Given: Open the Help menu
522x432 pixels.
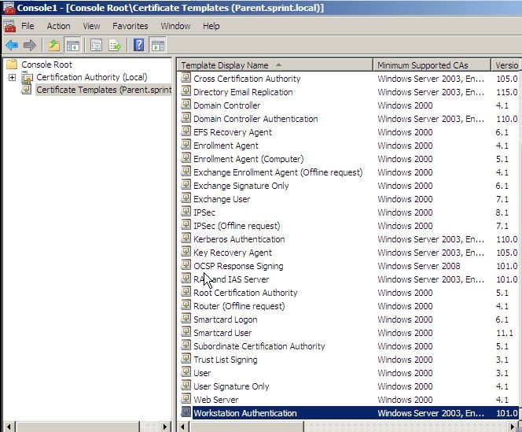Looking at the screenshot, I should pyautogui.click(x=211, y=26).
